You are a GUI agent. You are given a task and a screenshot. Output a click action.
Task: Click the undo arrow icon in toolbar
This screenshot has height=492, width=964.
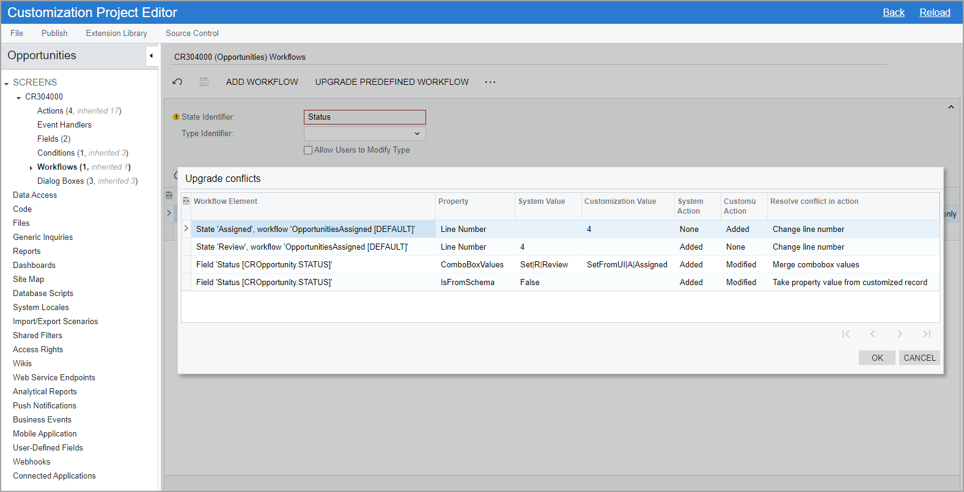(177, 82)
